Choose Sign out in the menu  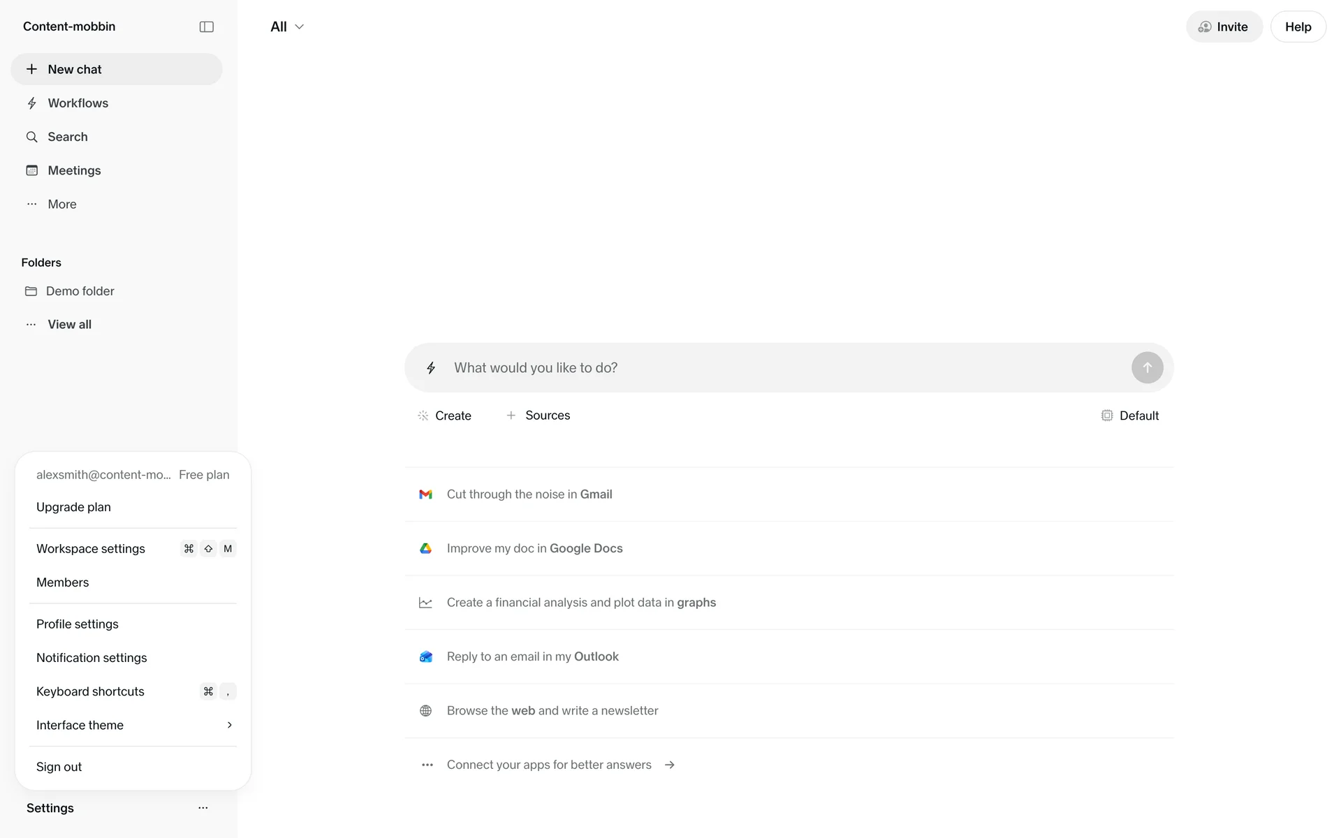[x=59, y=767]
